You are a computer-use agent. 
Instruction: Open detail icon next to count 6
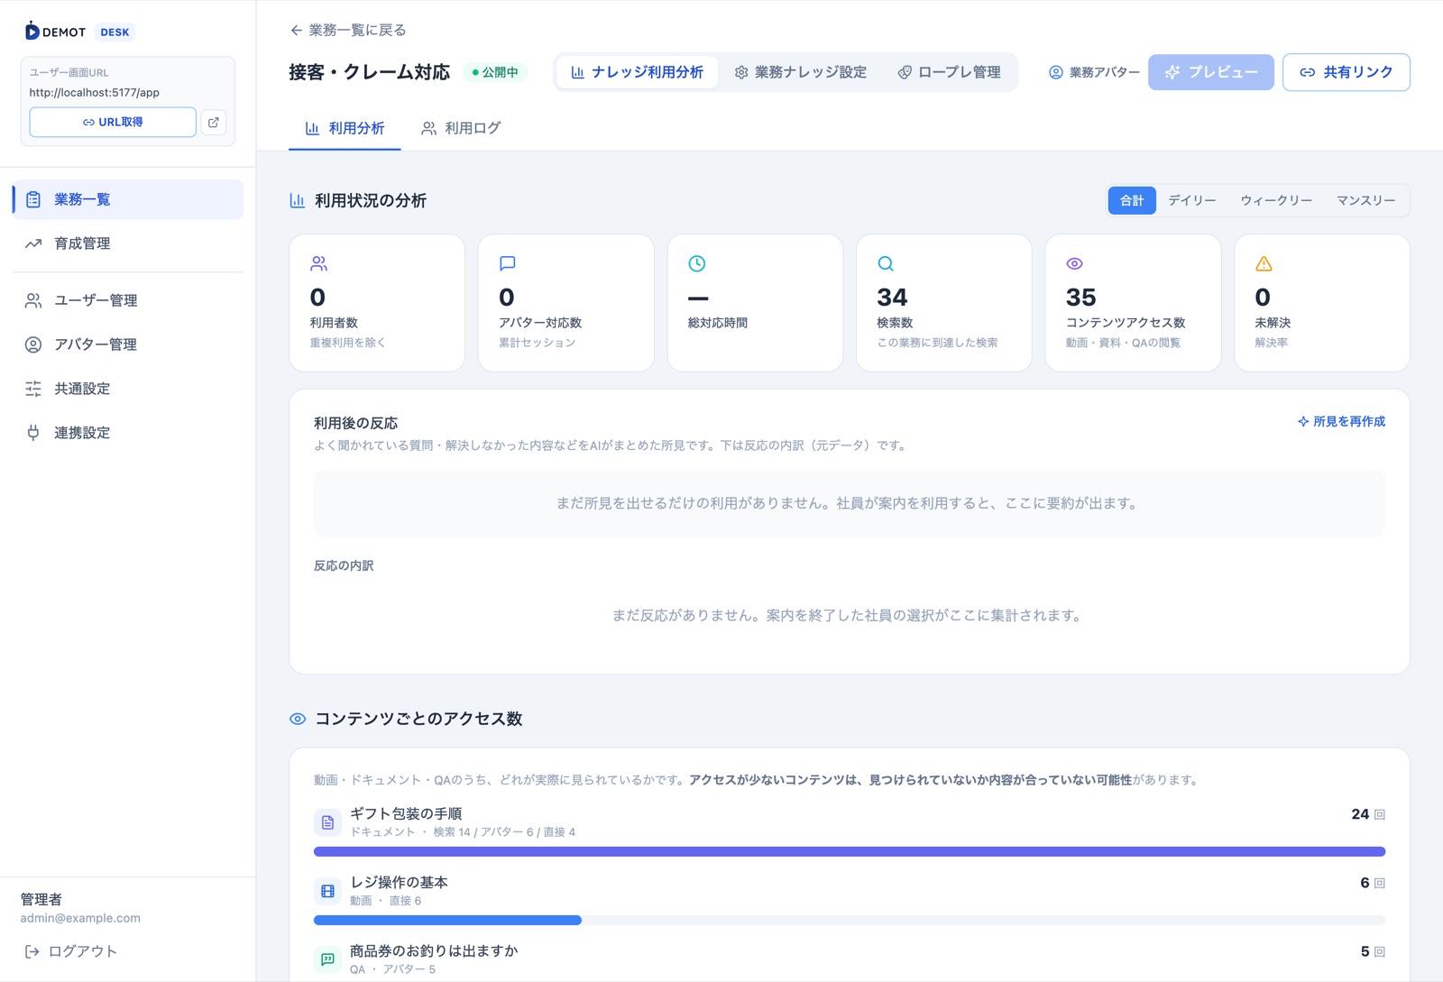(x=1379, y=884)
